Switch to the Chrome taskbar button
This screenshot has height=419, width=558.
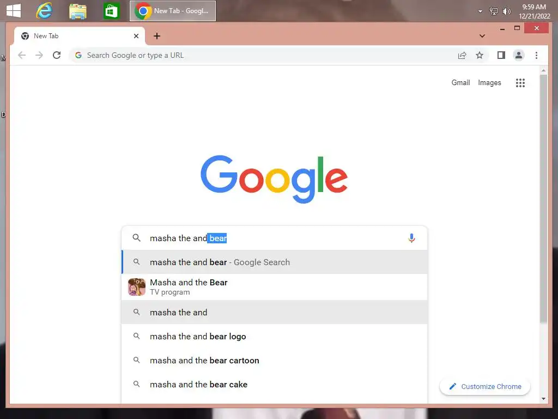173,11
